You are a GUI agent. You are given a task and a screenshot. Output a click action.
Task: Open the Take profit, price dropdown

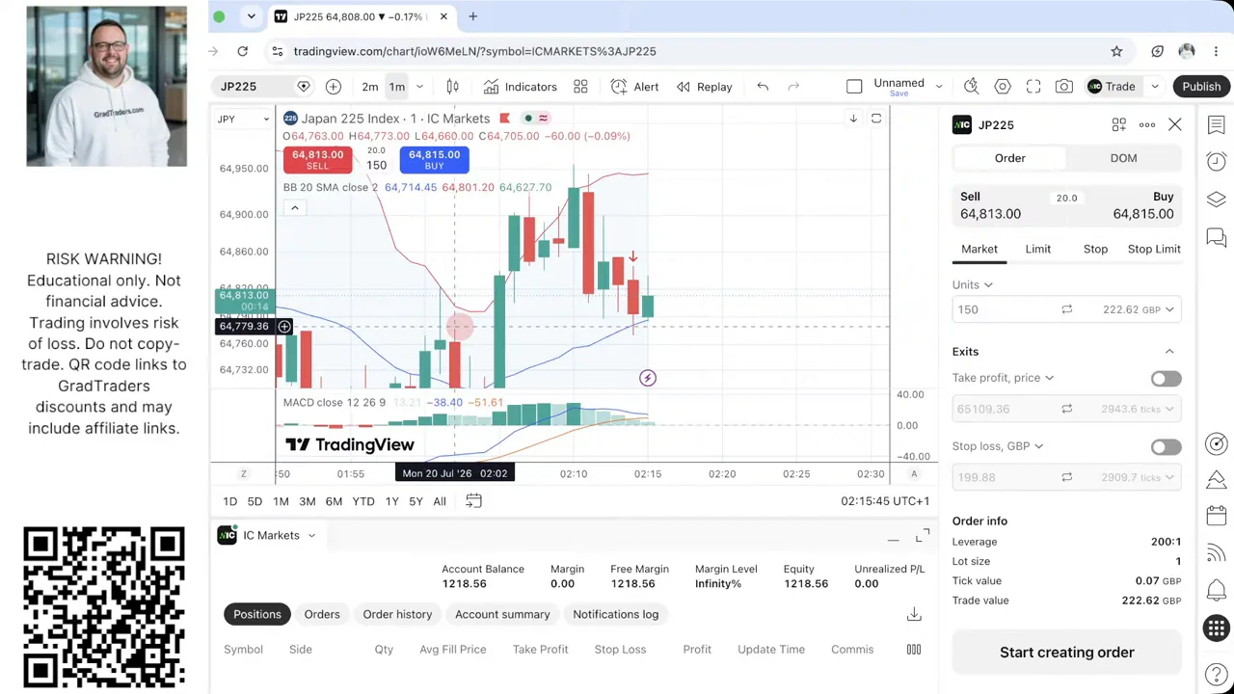point(1003,378)
